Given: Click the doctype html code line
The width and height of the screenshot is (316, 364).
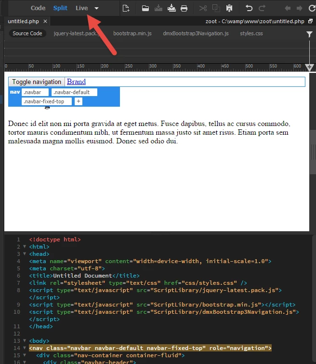Looking at the screenshot, I should 55,239.
